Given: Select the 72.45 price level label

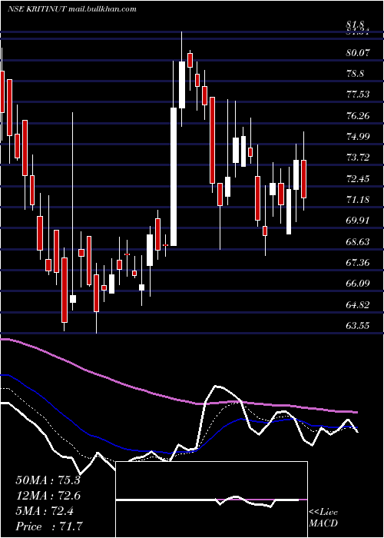Looking at the screenshot, I should pos(359,179).
